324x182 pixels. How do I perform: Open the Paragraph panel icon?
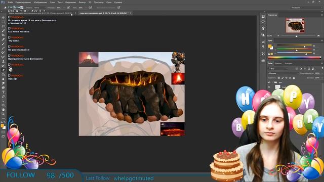point(263,47)
